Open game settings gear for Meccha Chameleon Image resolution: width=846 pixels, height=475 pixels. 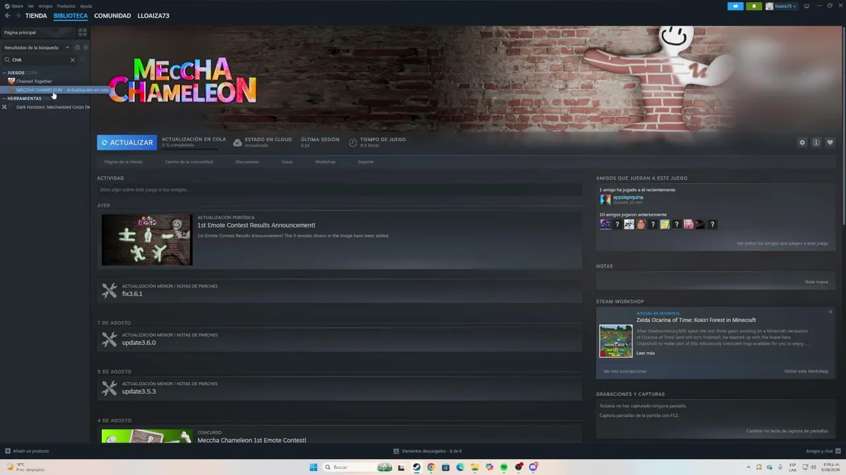coord(802,142)
